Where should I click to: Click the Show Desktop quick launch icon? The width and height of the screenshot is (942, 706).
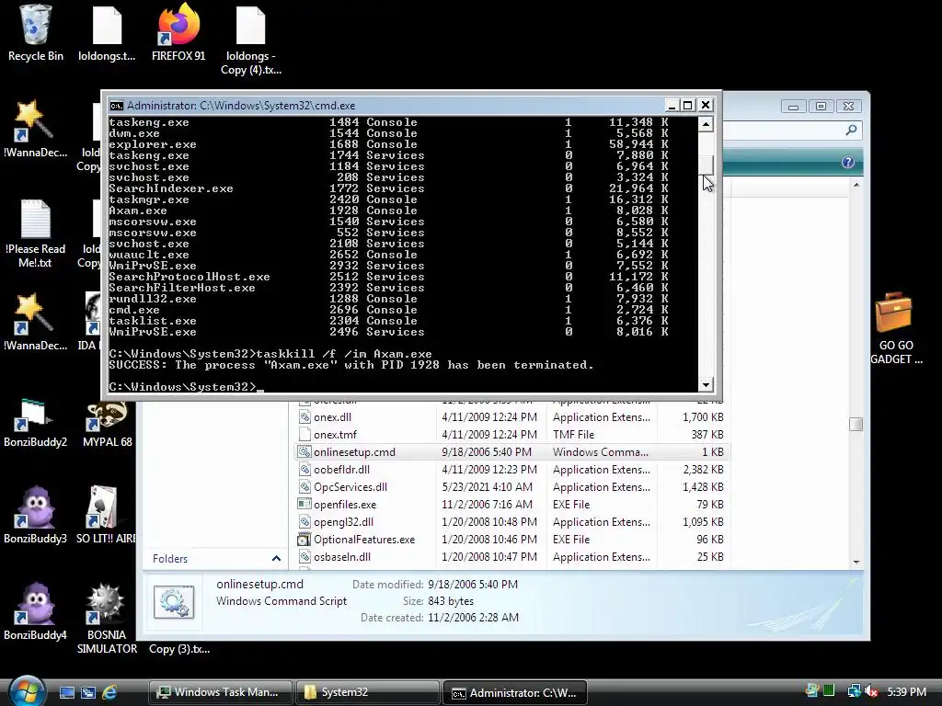[66, 692]
